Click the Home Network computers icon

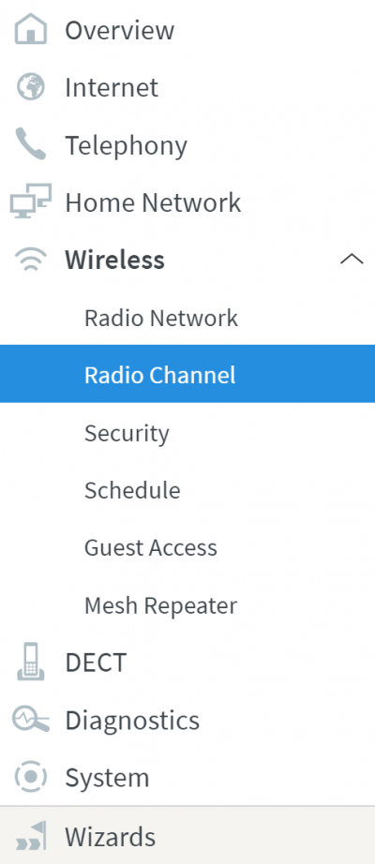(31, 201)
